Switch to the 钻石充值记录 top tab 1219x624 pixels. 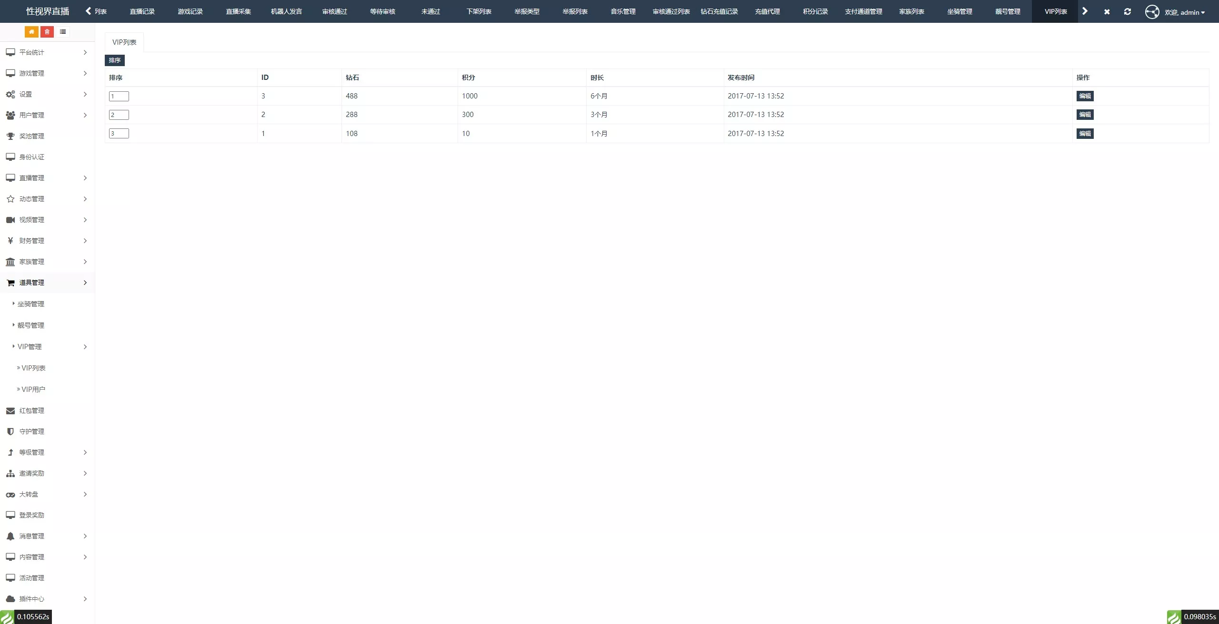pos(719,11)
